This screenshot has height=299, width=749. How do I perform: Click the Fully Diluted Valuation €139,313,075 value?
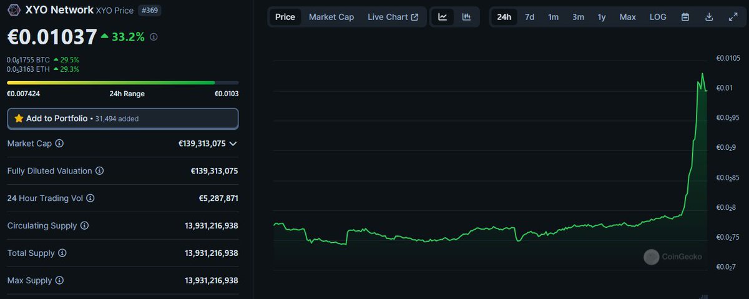coord(214,171)
